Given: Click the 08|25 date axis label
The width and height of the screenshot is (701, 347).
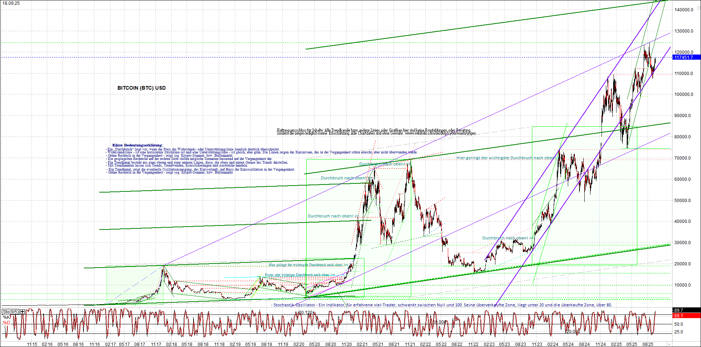Looking at the screenshot, I should click(x=648, y=344).
